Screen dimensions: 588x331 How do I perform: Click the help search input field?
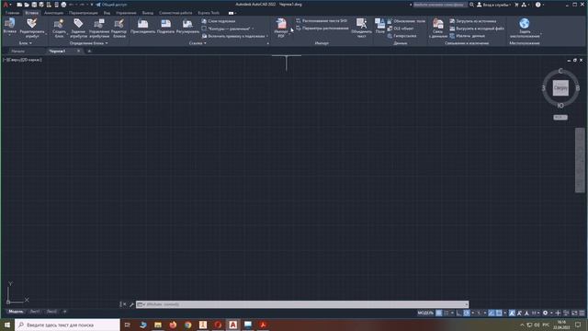pyautogui.click(x=440, y=5)
